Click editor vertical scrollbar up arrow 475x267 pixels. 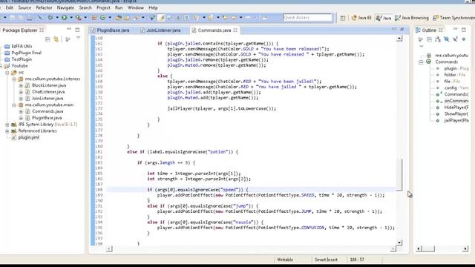399,39
